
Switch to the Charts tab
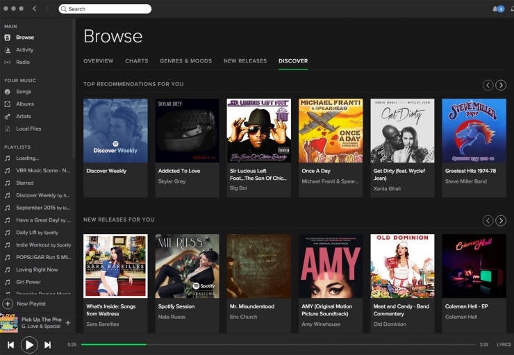click(136, 61)
